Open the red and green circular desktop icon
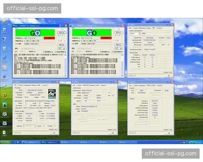This screenshot has height=162, width=203. click(4, 95)
